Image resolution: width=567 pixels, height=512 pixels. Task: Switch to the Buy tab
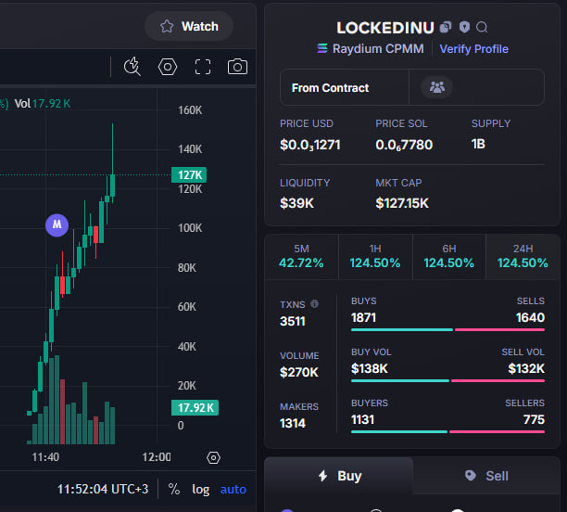point(339,476)
